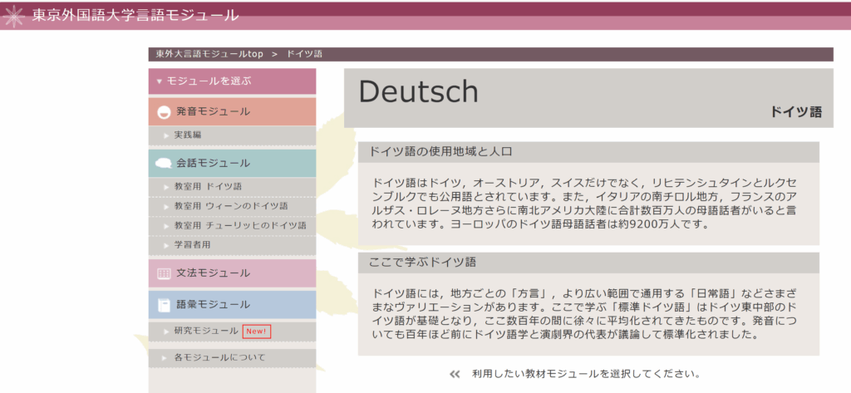Open 東外大言語モジュールtop breadcrumb link
This screenshot has width=851, height=393.
[209, 54]
